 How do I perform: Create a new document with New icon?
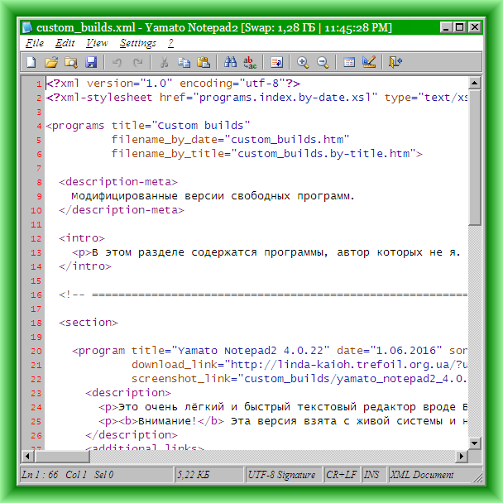tap(31, 62)
